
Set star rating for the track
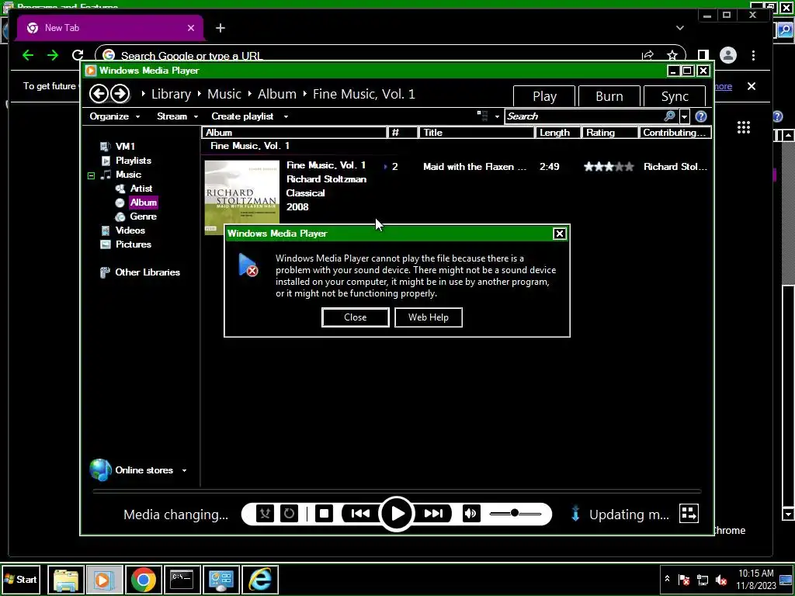[x=609, y=167]
